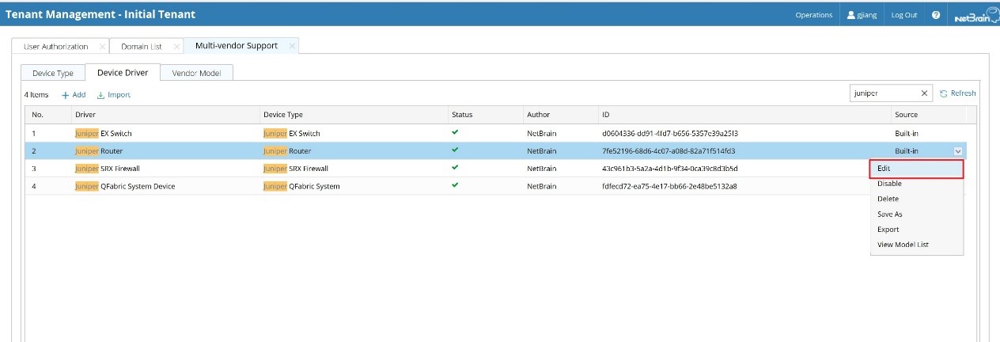This screenshot has width=1000, height=342.
Task: Choose Edit from the context menu
Action: click(916, 169)
